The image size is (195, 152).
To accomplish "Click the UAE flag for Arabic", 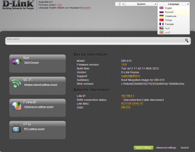I will point(162,28).
